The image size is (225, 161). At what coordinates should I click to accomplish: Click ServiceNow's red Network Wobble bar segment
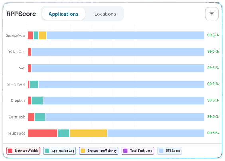30,35
